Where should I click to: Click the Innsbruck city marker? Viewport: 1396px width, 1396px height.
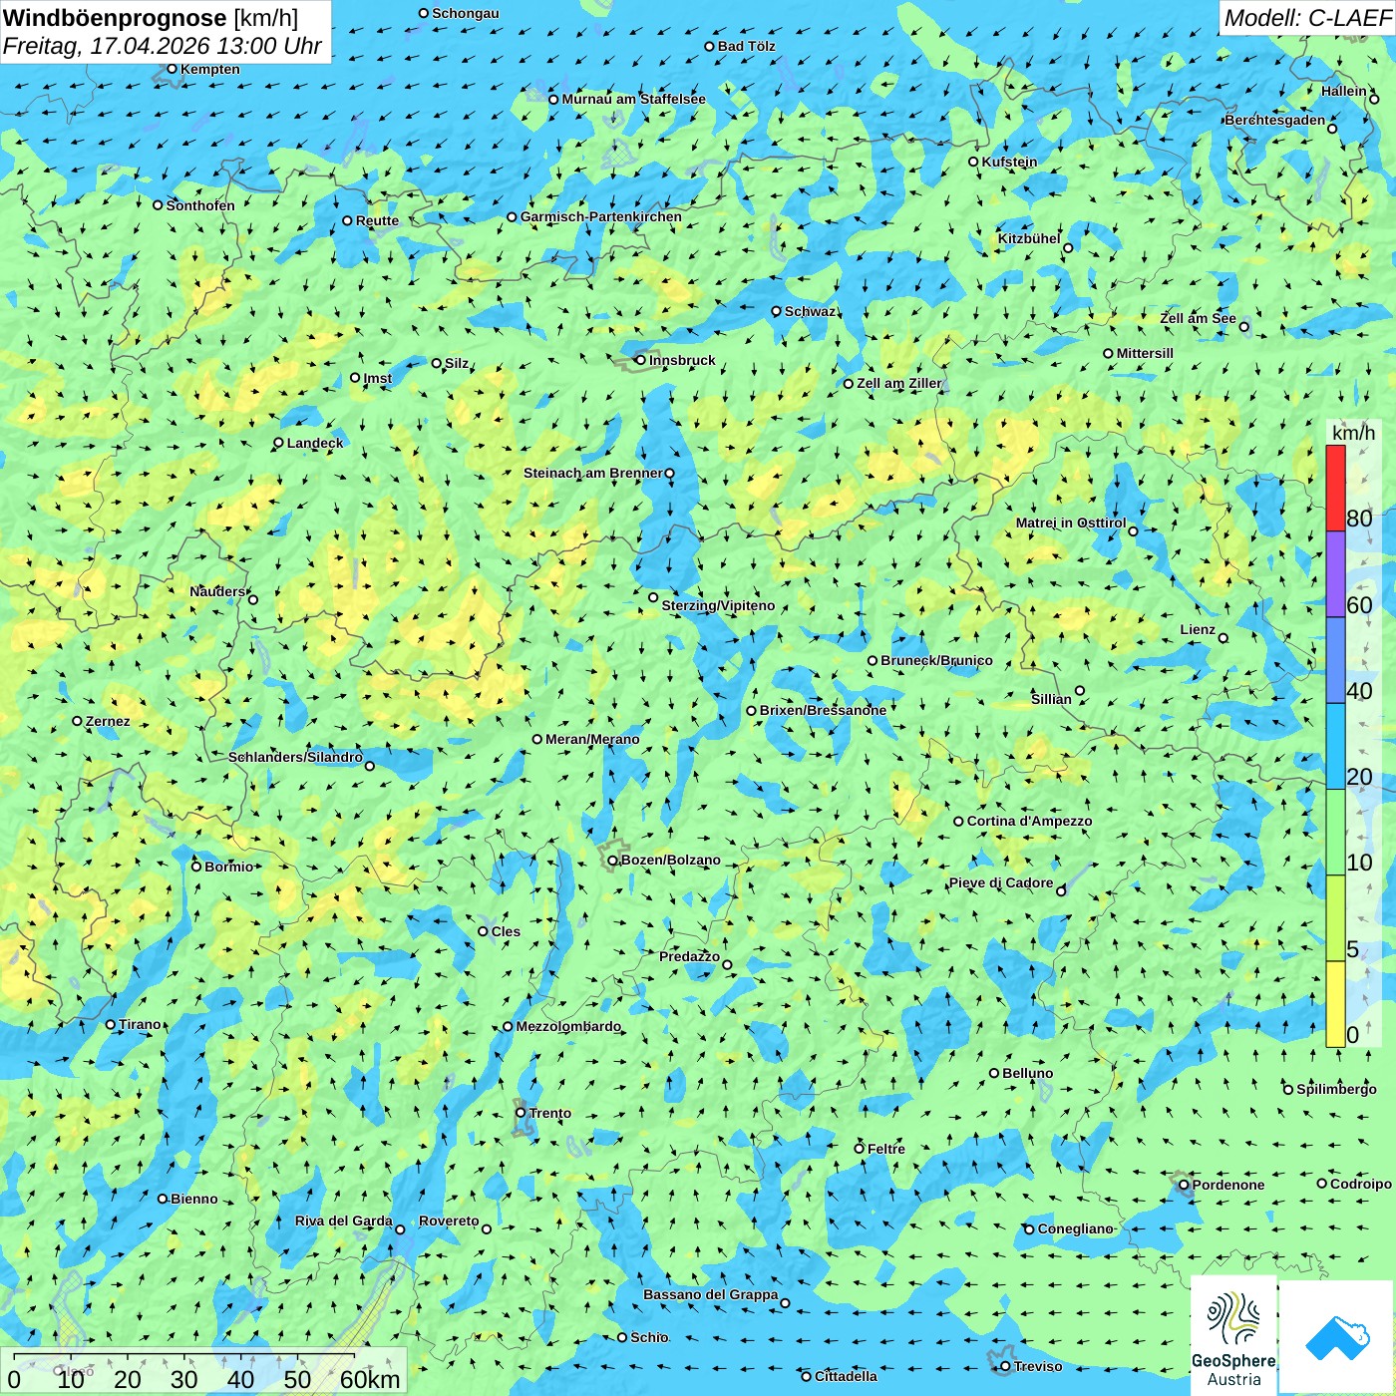[641, 360]
